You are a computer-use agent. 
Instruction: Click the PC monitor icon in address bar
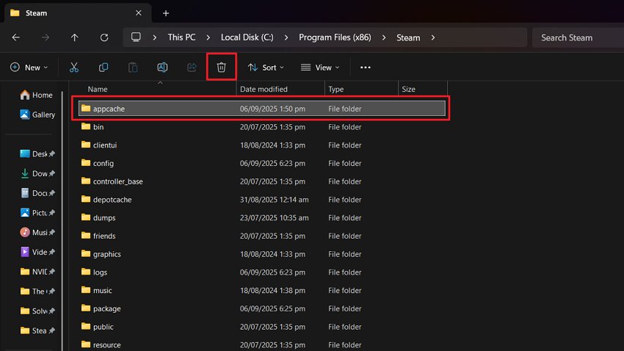(x=136, y=37)
